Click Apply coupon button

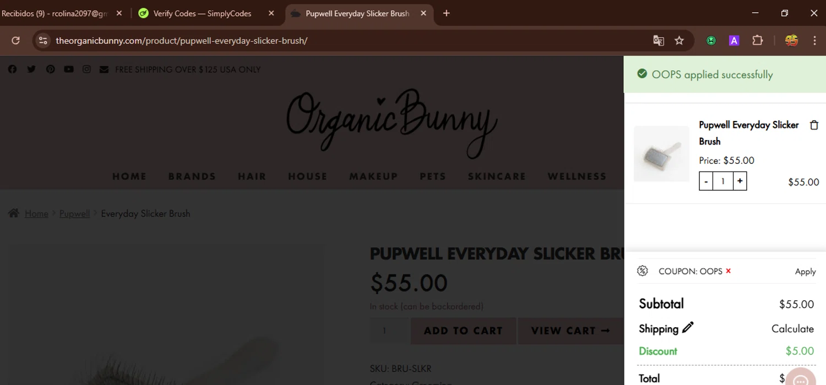coord(805,271)
